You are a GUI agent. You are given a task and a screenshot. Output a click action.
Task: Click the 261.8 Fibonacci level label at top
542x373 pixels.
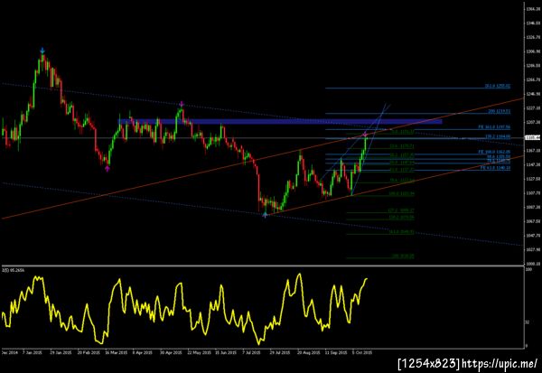point(498,86)
